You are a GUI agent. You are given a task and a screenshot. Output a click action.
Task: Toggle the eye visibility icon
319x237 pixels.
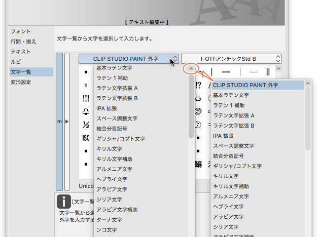59,122
